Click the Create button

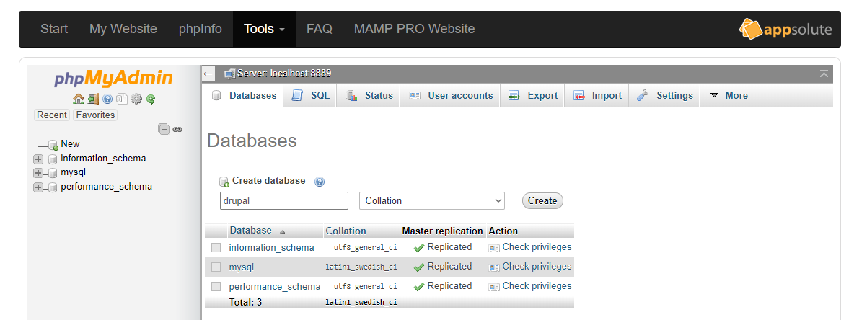pyautogui.click(x=542, y=200)
